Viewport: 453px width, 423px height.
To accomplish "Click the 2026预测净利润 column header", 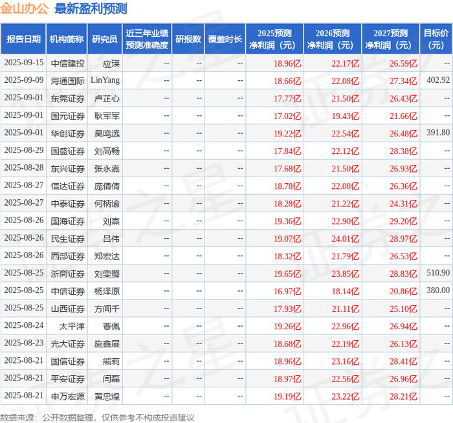I will pos(332,39).
